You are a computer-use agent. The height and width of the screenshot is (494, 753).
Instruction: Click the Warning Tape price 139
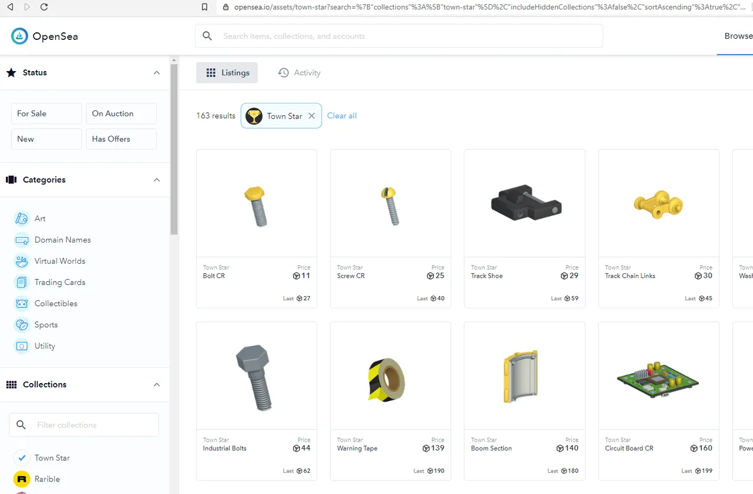pyautogui.click(x=434, y=448)
